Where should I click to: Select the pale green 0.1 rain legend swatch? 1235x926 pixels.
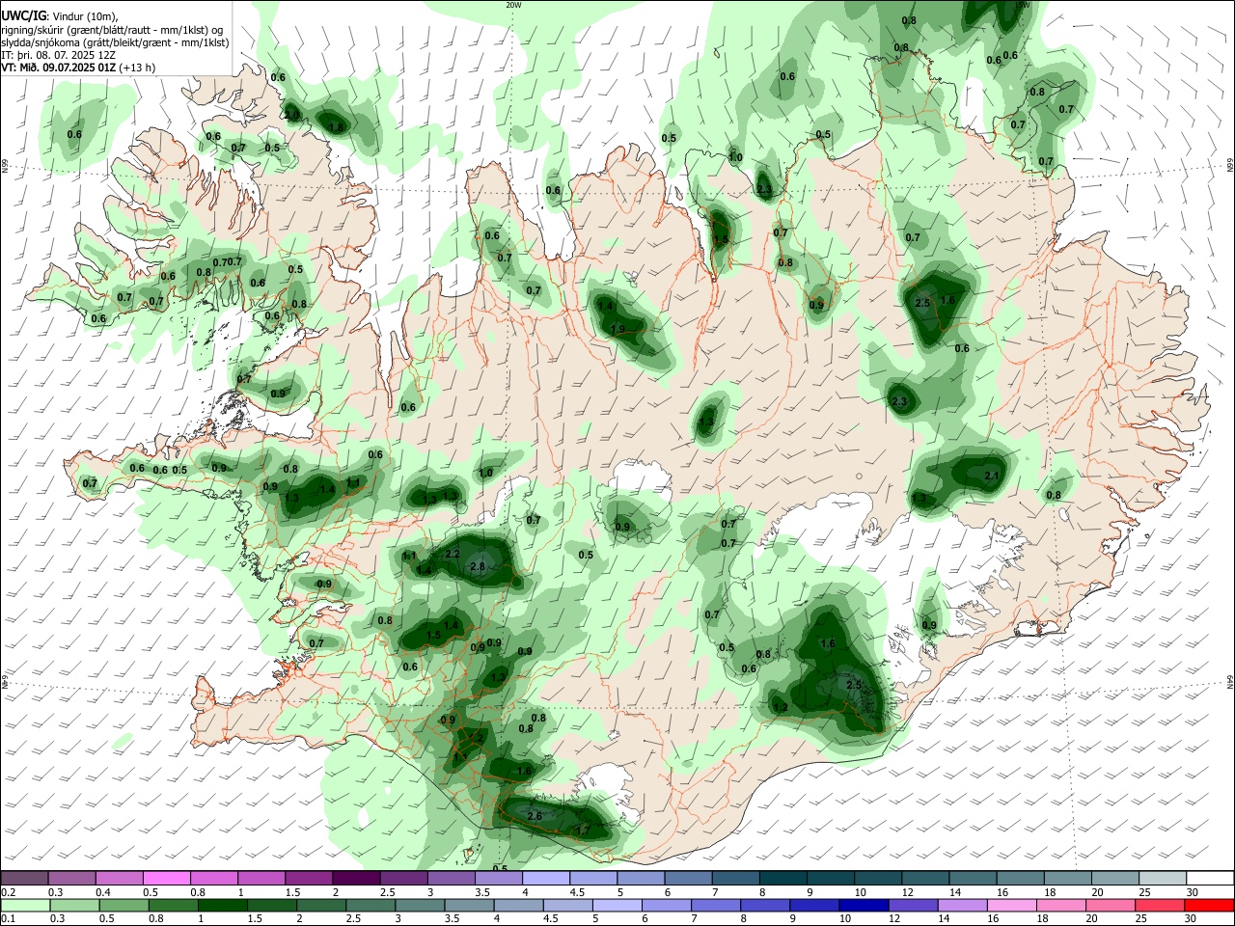26,906
